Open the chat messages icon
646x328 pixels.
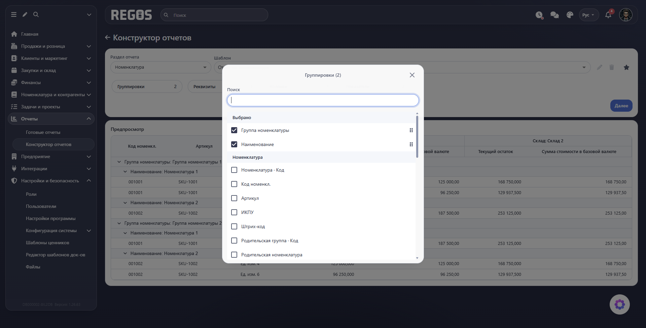pyautogui.click(x=554, y=15)
